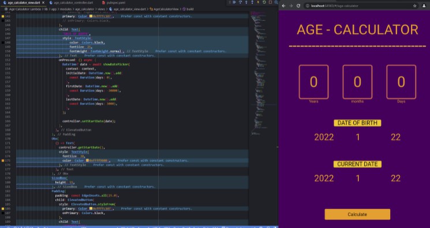Click 'context: context,' on line 154
This screenshot has width=430, height=228.
coord(81,69)
